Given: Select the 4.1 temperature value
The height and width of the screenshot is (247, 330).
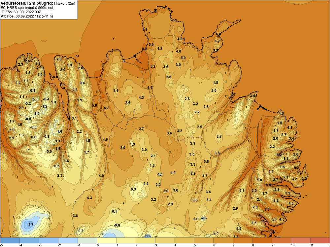Looking at the screenshot, I should 290,127.
